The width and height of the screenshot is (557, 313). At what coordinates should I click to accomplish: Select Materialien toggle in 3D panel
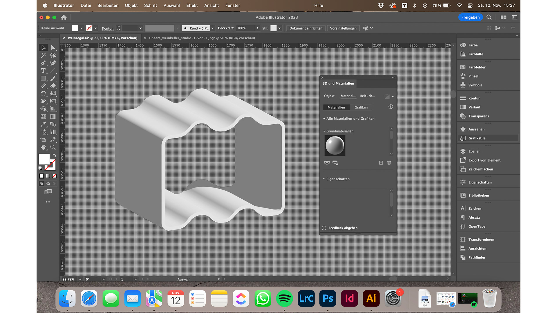click(x=336, y=107)
